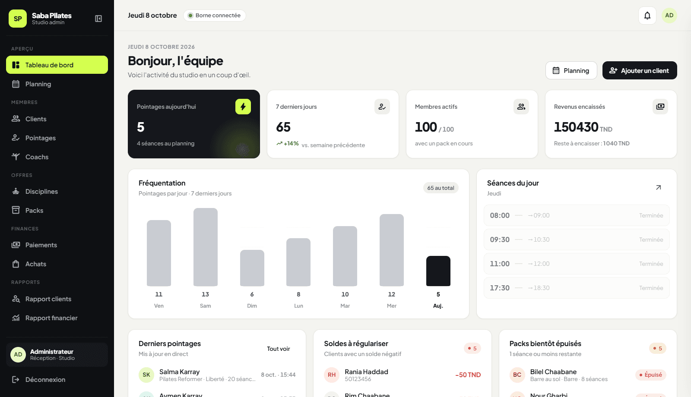691x397 pixels.
Task: Select the 17:30 session row
Action: 577,288
